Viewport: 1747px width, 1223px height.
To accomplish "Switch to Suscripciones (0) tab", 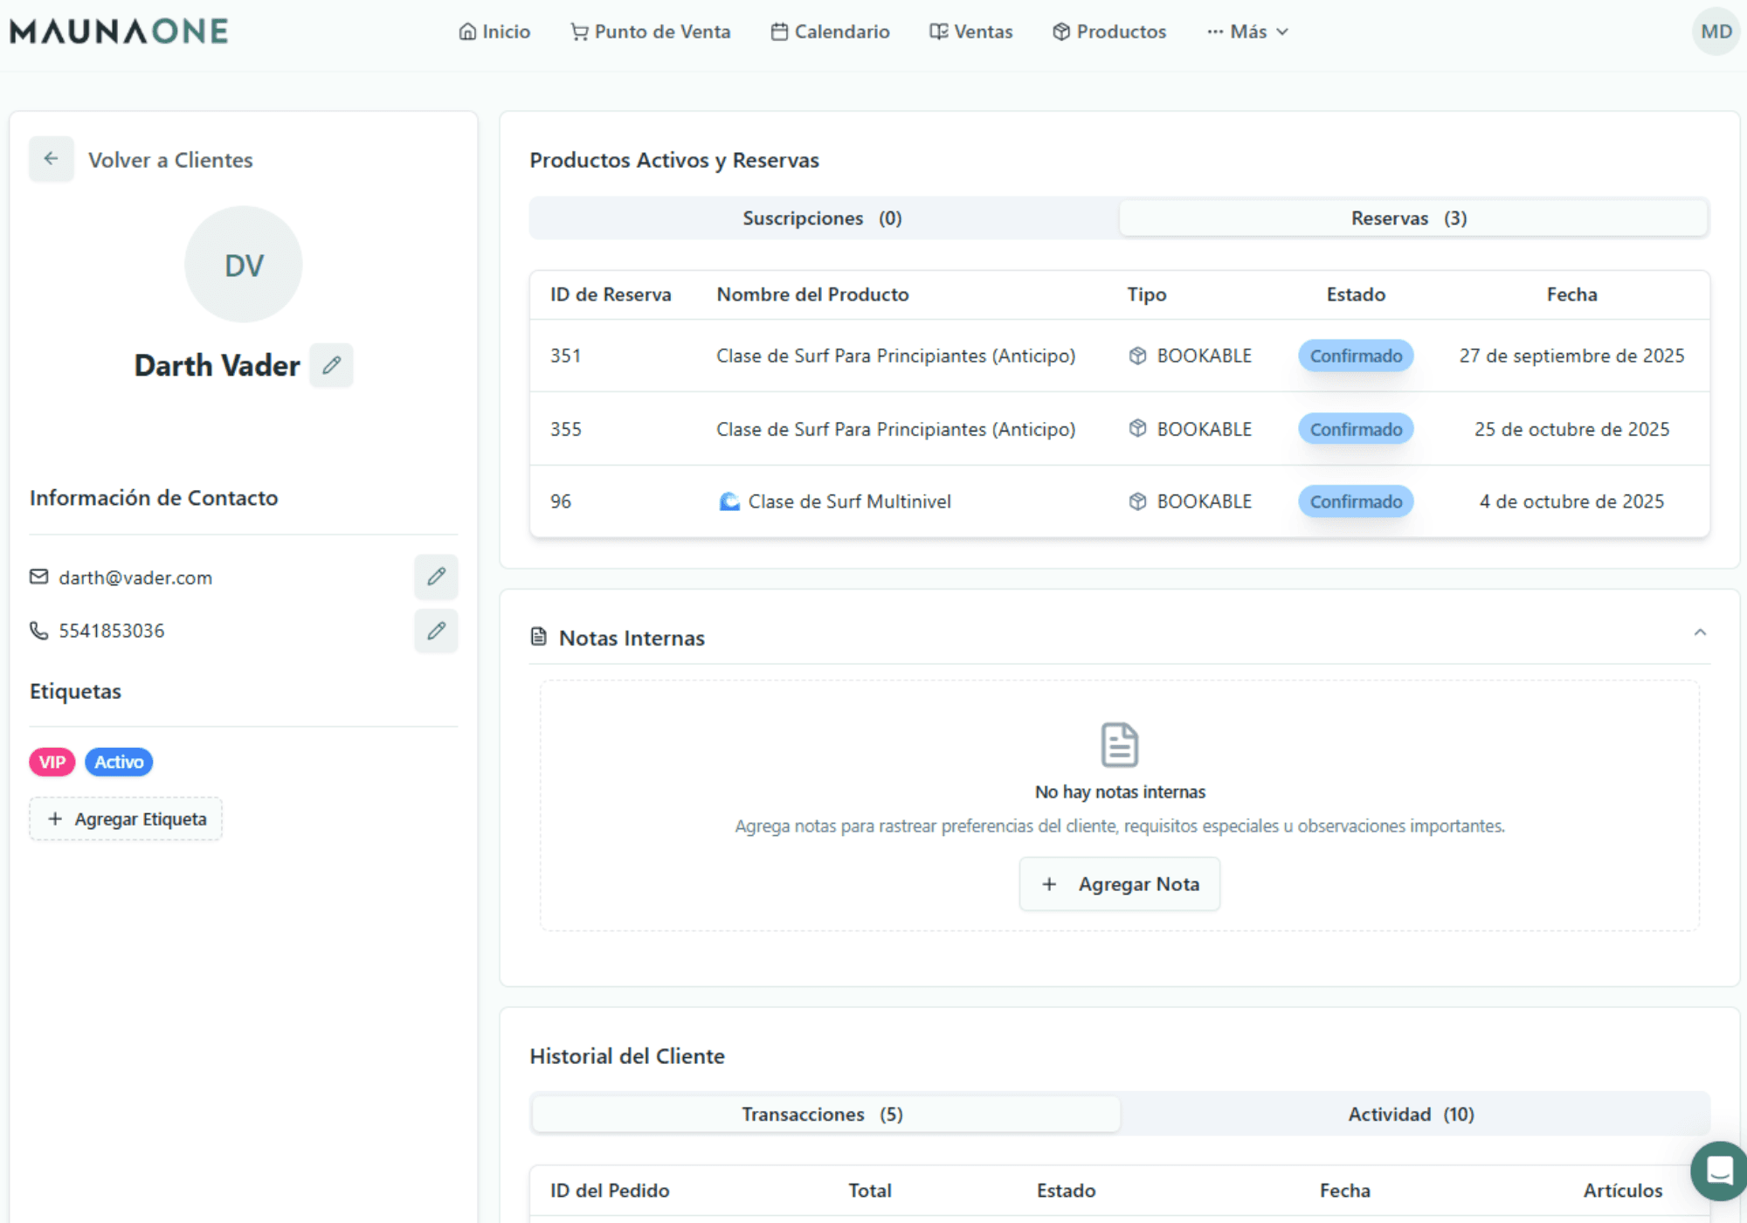I will click(x=823, y=218).
